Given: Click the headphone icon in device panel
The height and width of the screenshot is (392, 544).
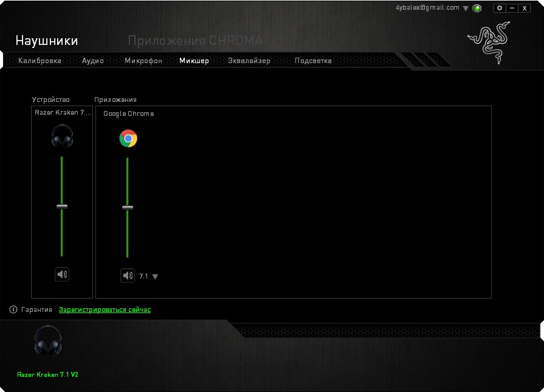Looking at the screenshot, I should (x=62, y=137).
